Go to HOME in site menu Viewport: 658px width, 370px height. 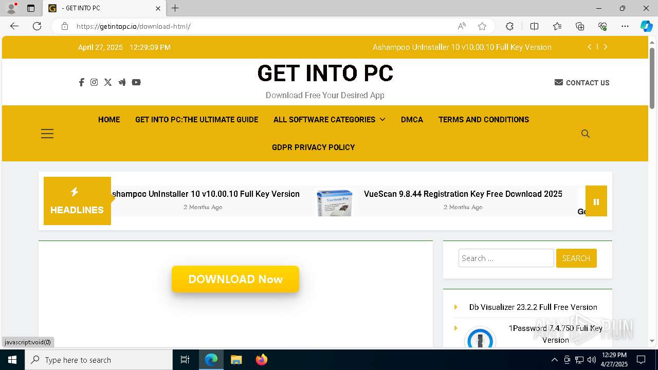click(109, 120)
